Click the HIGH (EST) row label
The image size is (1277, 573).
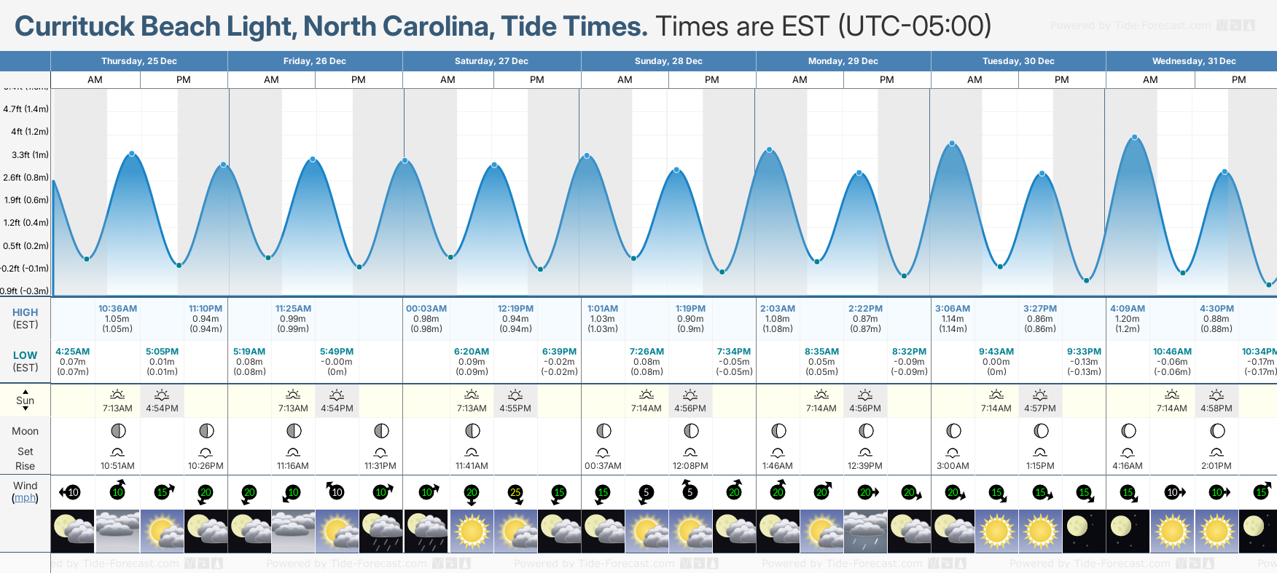(x=26, y=318)
